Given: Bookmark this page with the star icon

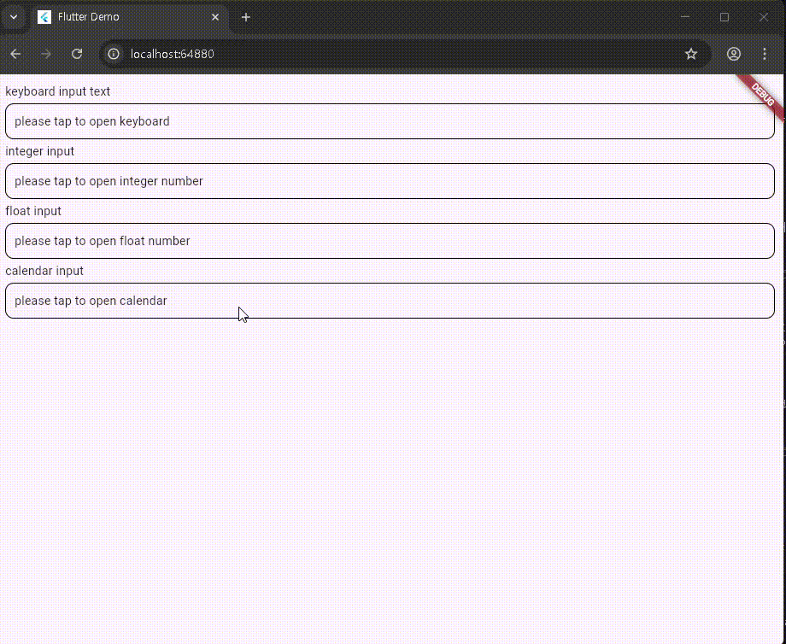Looking at the screenshot, I should coord(691,54).
